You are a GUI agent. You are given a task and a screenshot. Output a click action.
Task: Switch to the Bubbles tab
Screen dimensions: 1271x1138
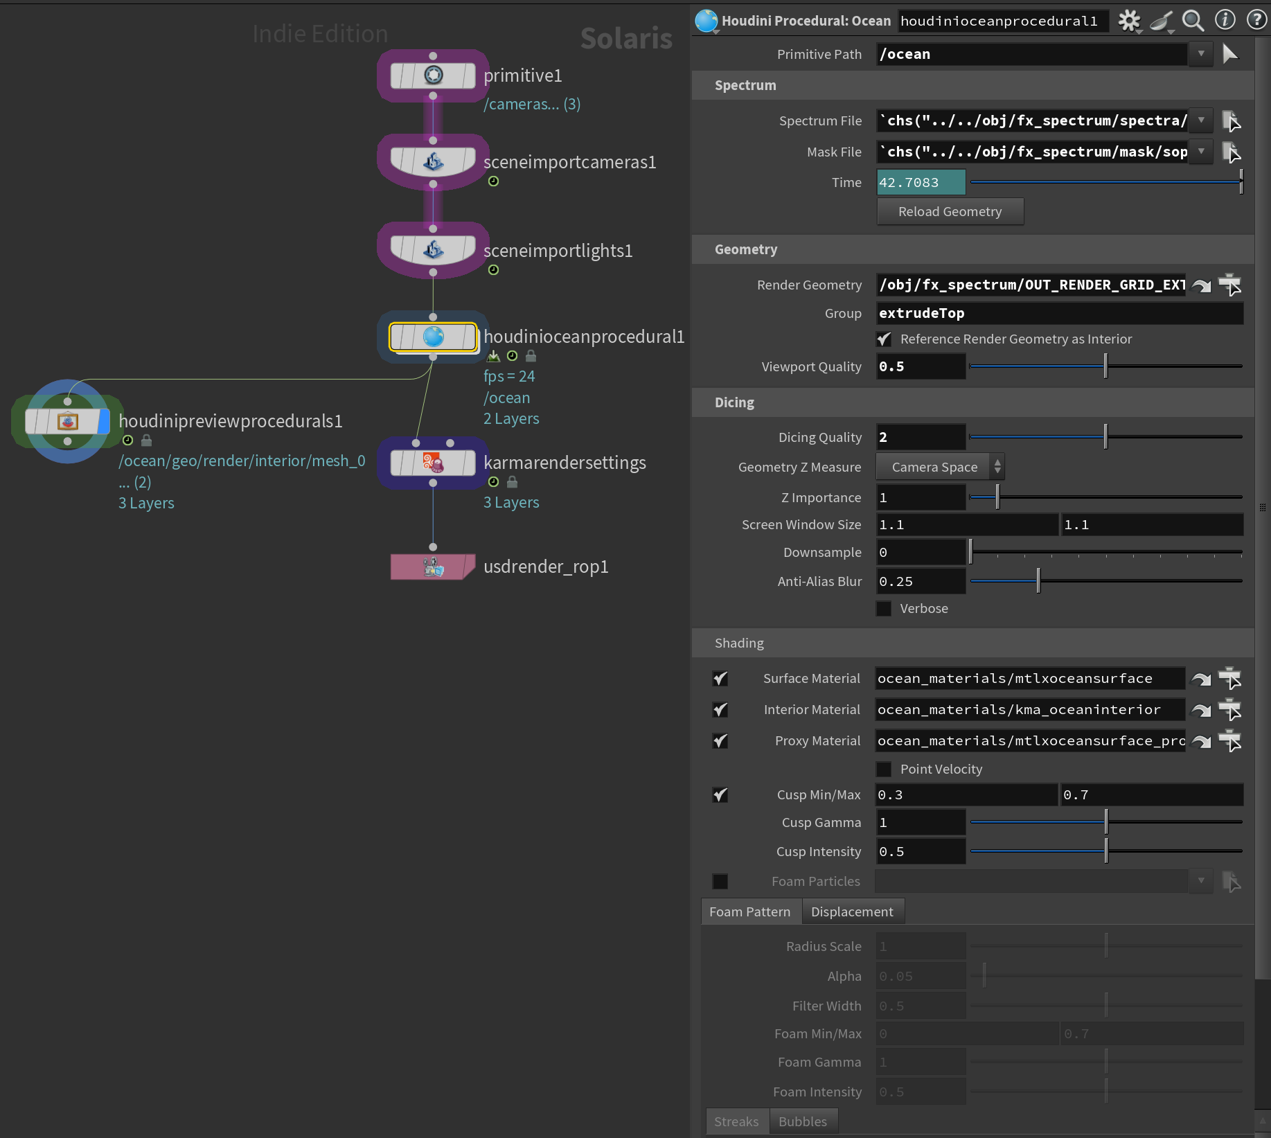pos(802,1121)
